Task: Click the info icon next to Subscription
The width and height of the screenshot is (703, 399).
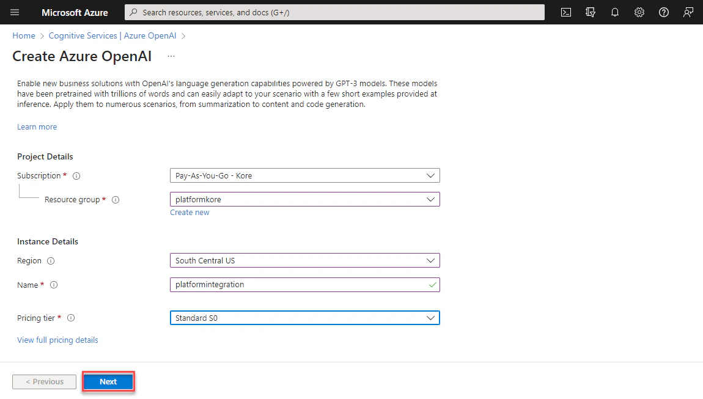Action: click(x=76, y=175)
